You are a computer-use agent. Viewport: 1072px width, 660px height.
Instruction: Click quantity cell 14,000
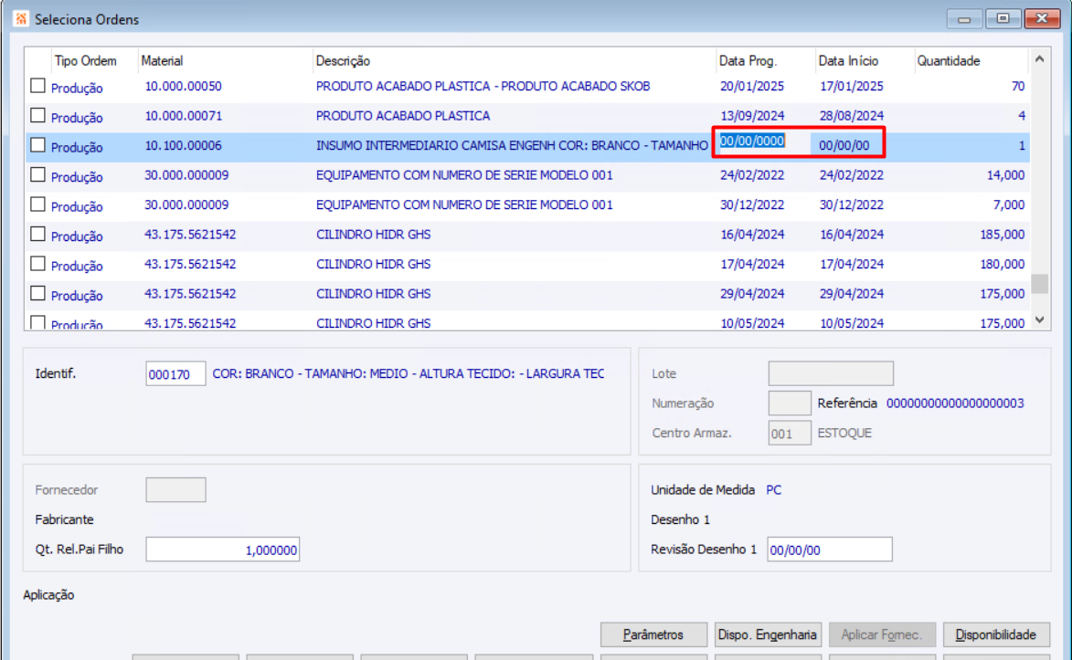[1005, 175]
